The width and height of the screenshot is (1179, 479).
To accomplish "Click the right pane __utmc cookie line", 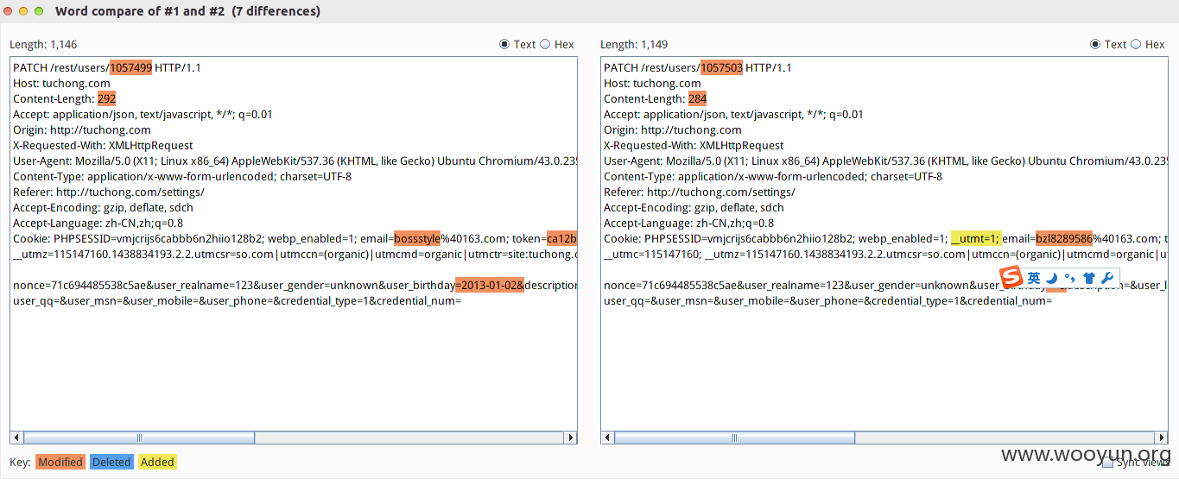I will point(885,254).
